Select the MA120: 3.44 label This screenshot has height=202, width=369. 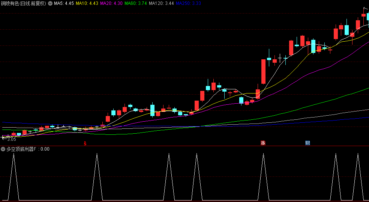point(161,3)
